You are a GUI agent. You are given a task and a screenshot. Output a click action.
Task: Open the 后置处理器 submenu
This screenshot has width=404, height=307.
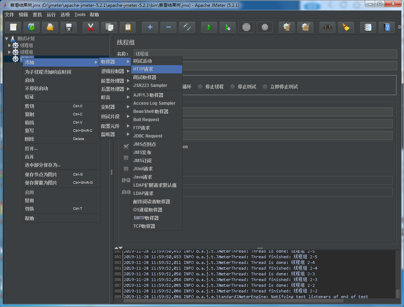115,89
